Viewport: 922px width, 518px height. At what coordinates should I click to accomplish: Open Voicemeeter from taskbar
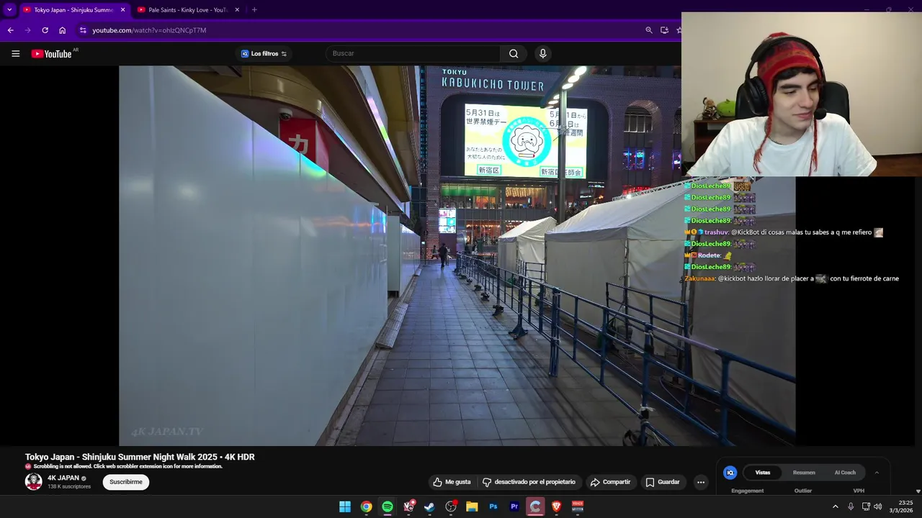[x=578, y=506]
